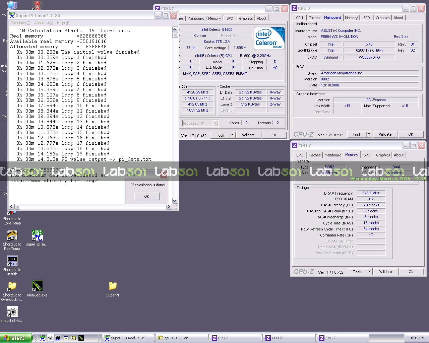This screenshot has height=343, width=429.
Task: Open the Processor #1 selection combo box
Action: pos(200,123)
